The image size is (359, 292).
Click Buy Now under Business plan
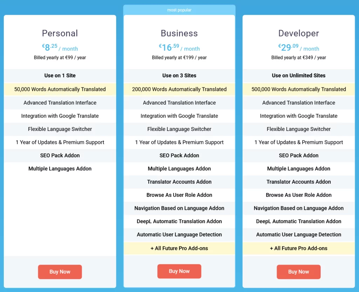(x=179, y=271)
